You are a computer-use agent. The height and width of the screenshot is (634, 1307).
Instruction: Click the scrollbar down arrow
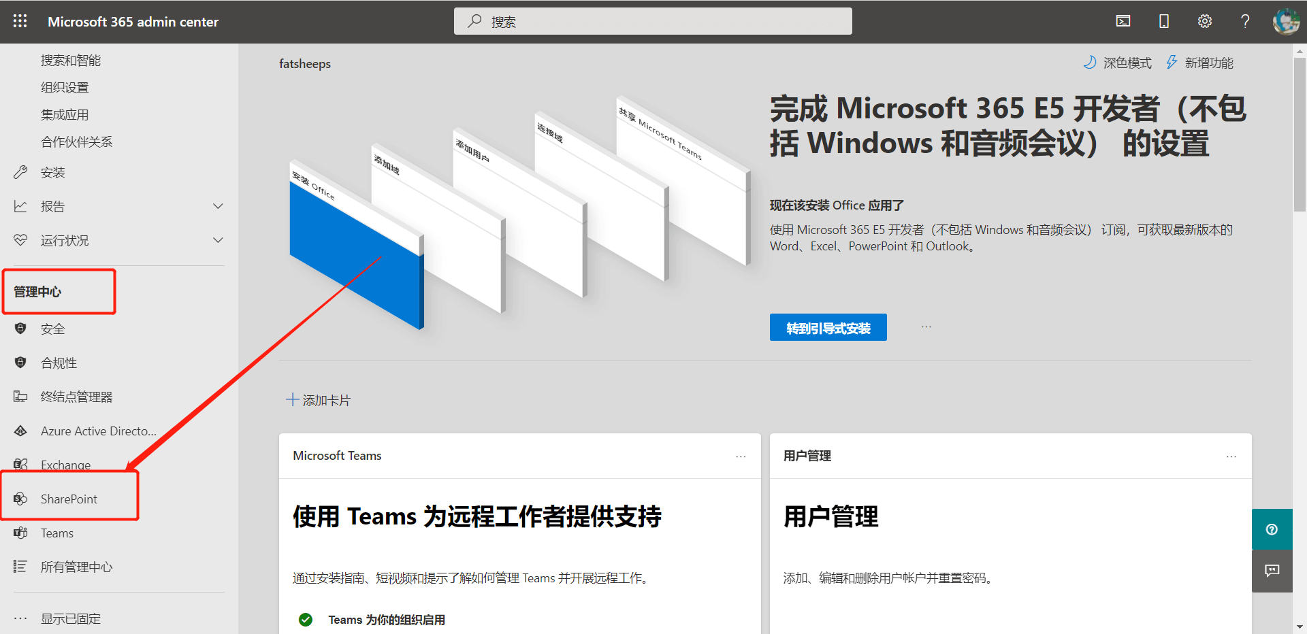click(x=1300, y=627)
